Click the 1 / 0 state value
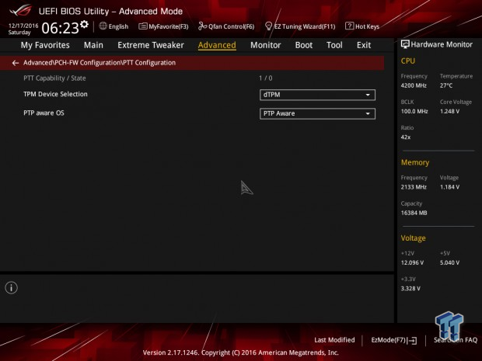Screen dimensions: 482x361 tap(266, 78)
